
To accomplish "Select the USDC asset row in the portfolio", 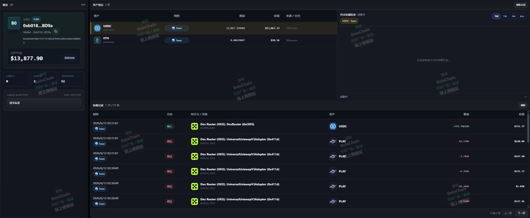I will click(x=214, y=28).
